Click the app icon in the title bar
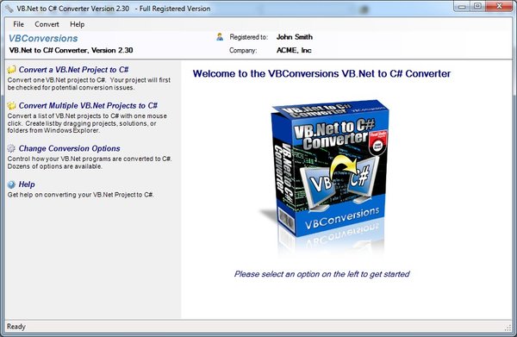Image resolution: width=517 pixels, height=337 pixels. [9, 9]
